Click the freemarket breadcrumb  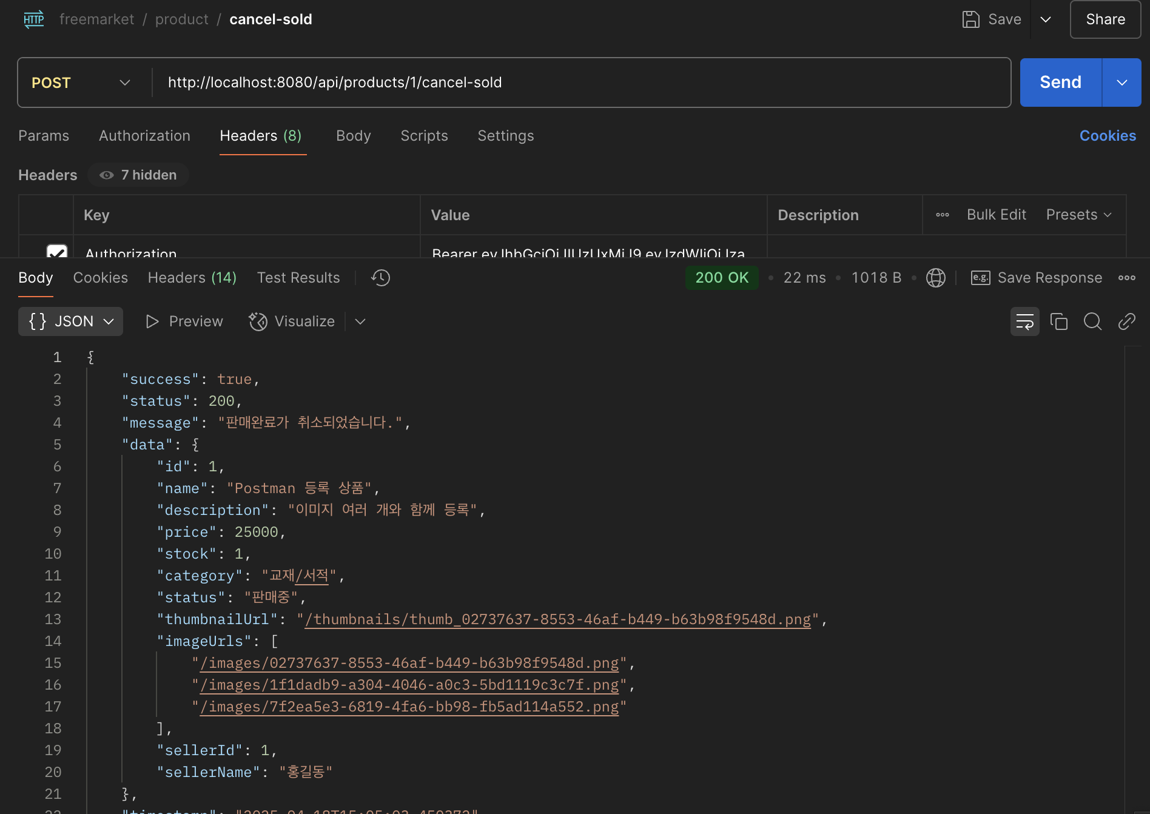click(97, 19)
